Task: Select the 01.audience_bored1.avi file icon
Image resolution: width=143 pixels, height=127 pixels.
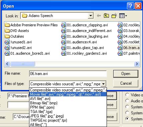Action: click(x=7, y=53)
